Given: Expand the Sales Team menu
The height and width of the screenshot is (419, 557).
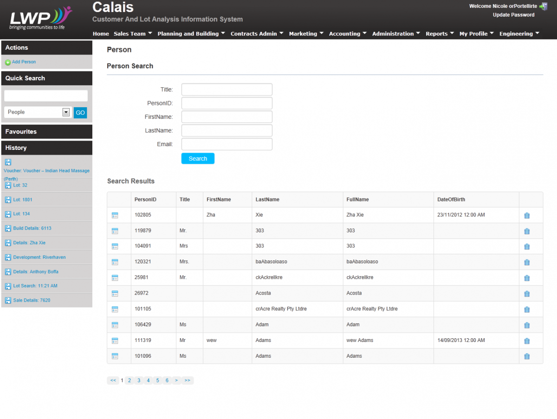Looking at the screenshot, I should [133, 34].
